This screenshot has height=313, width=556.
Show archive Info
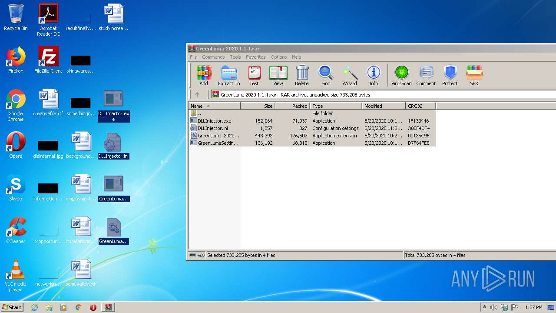click(x=374, y=76)
